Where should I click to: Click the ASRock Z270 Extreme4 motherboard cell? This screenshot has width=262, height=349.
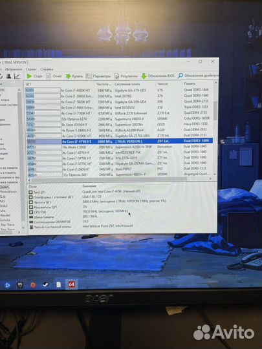coord(131,113)
